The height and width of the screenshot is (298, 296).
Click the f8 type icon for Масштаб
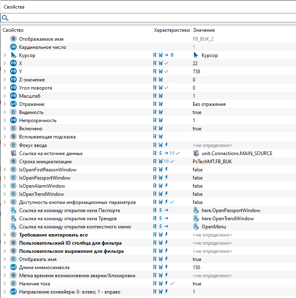[x=13, y=96]
